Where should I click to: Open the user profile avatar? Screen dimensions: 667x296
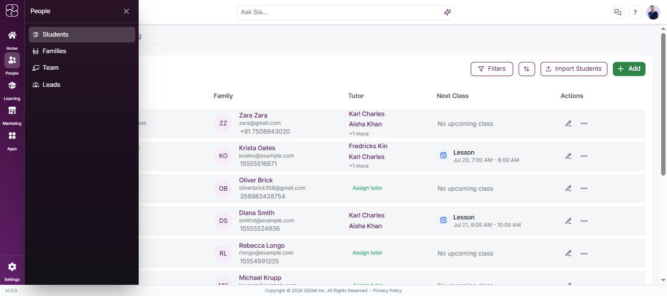(653, 12)
